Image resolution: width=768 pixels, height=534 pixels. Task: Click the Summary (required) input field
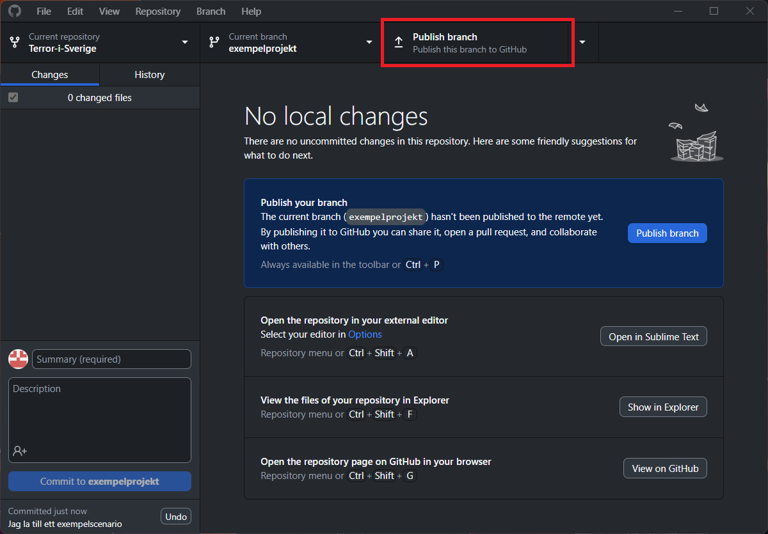111,359
